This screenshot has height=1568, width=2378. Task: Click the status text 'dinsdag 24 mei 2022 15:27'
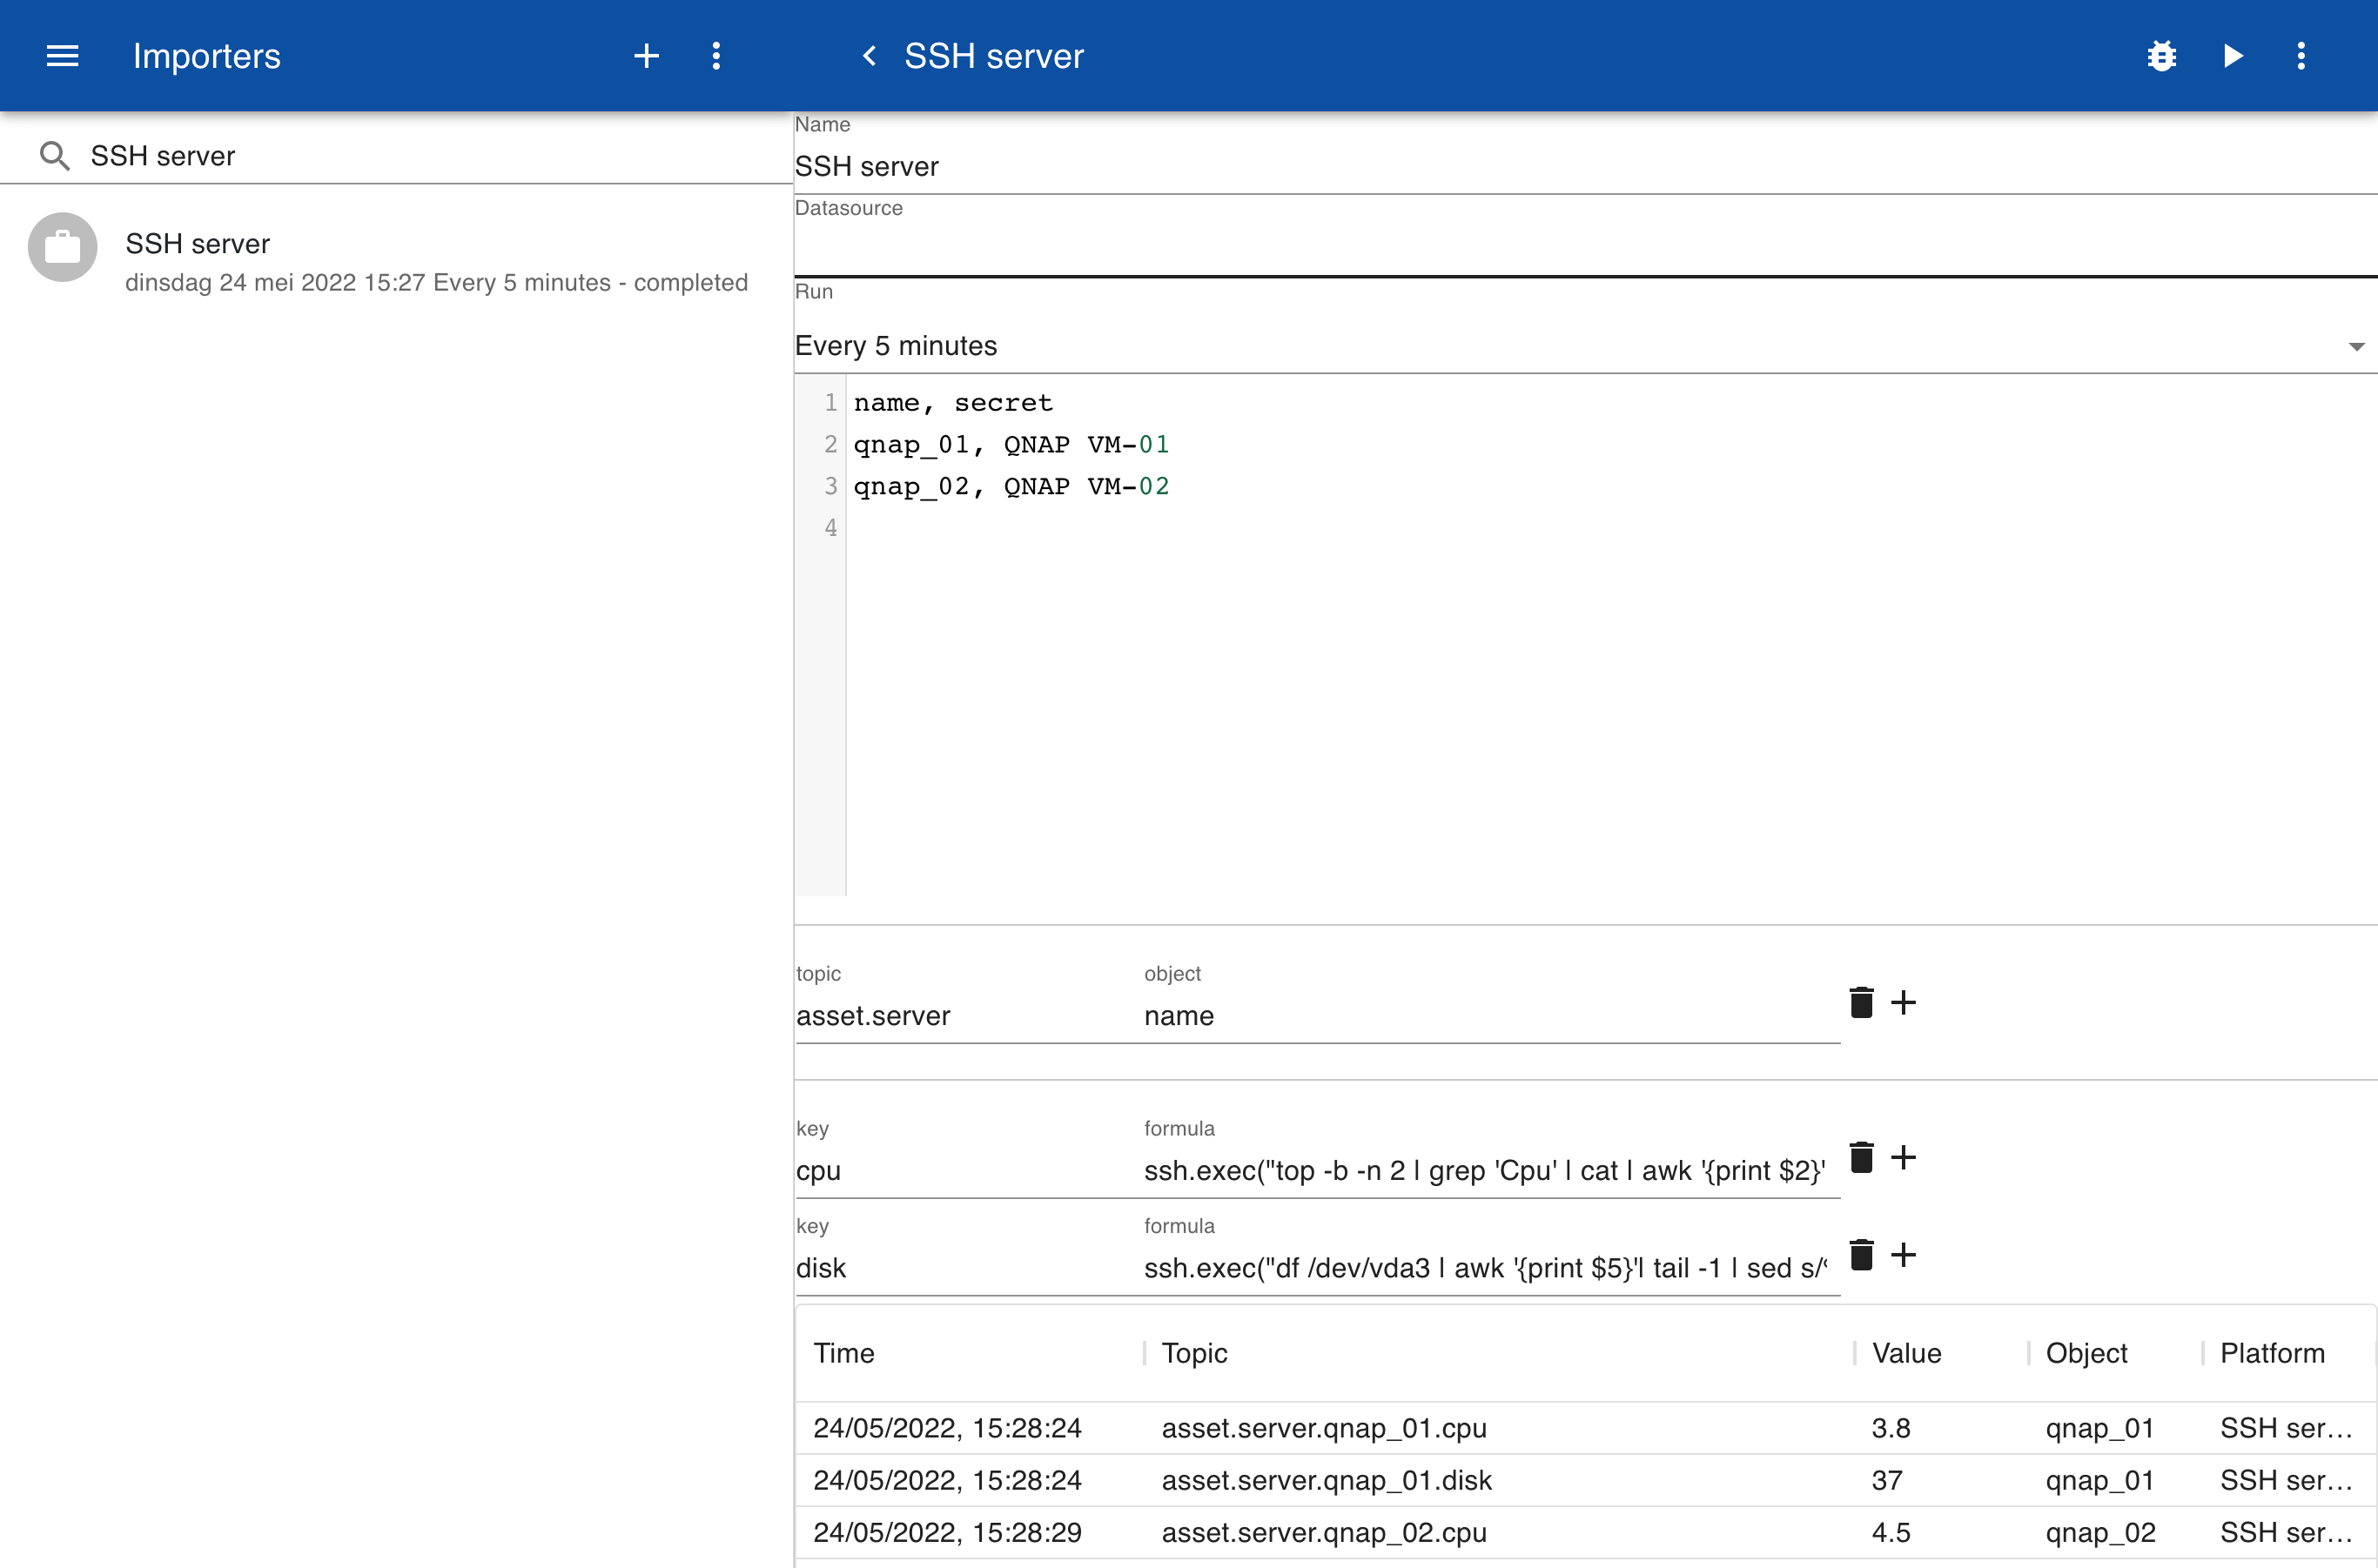click(275, 283)
